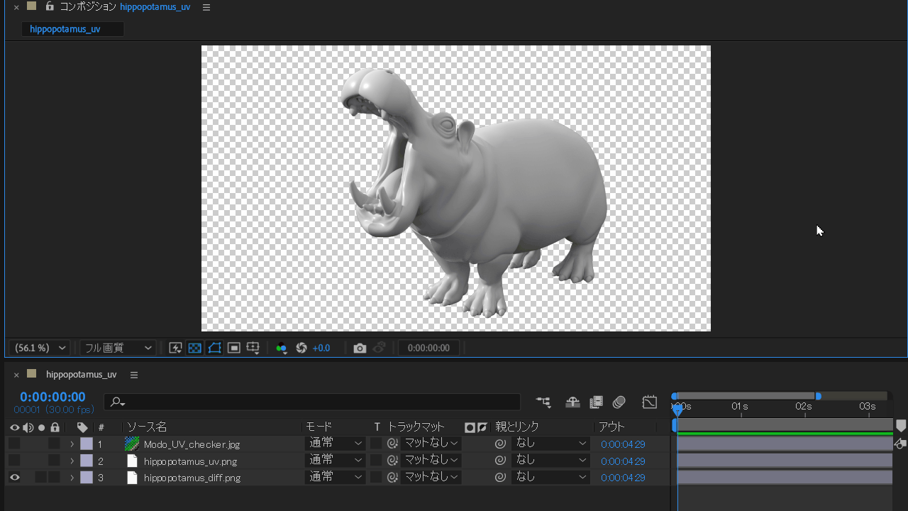Open the フル画質 resolution dropdown
This screenshot has height=511, width=908.
(117, 348)
